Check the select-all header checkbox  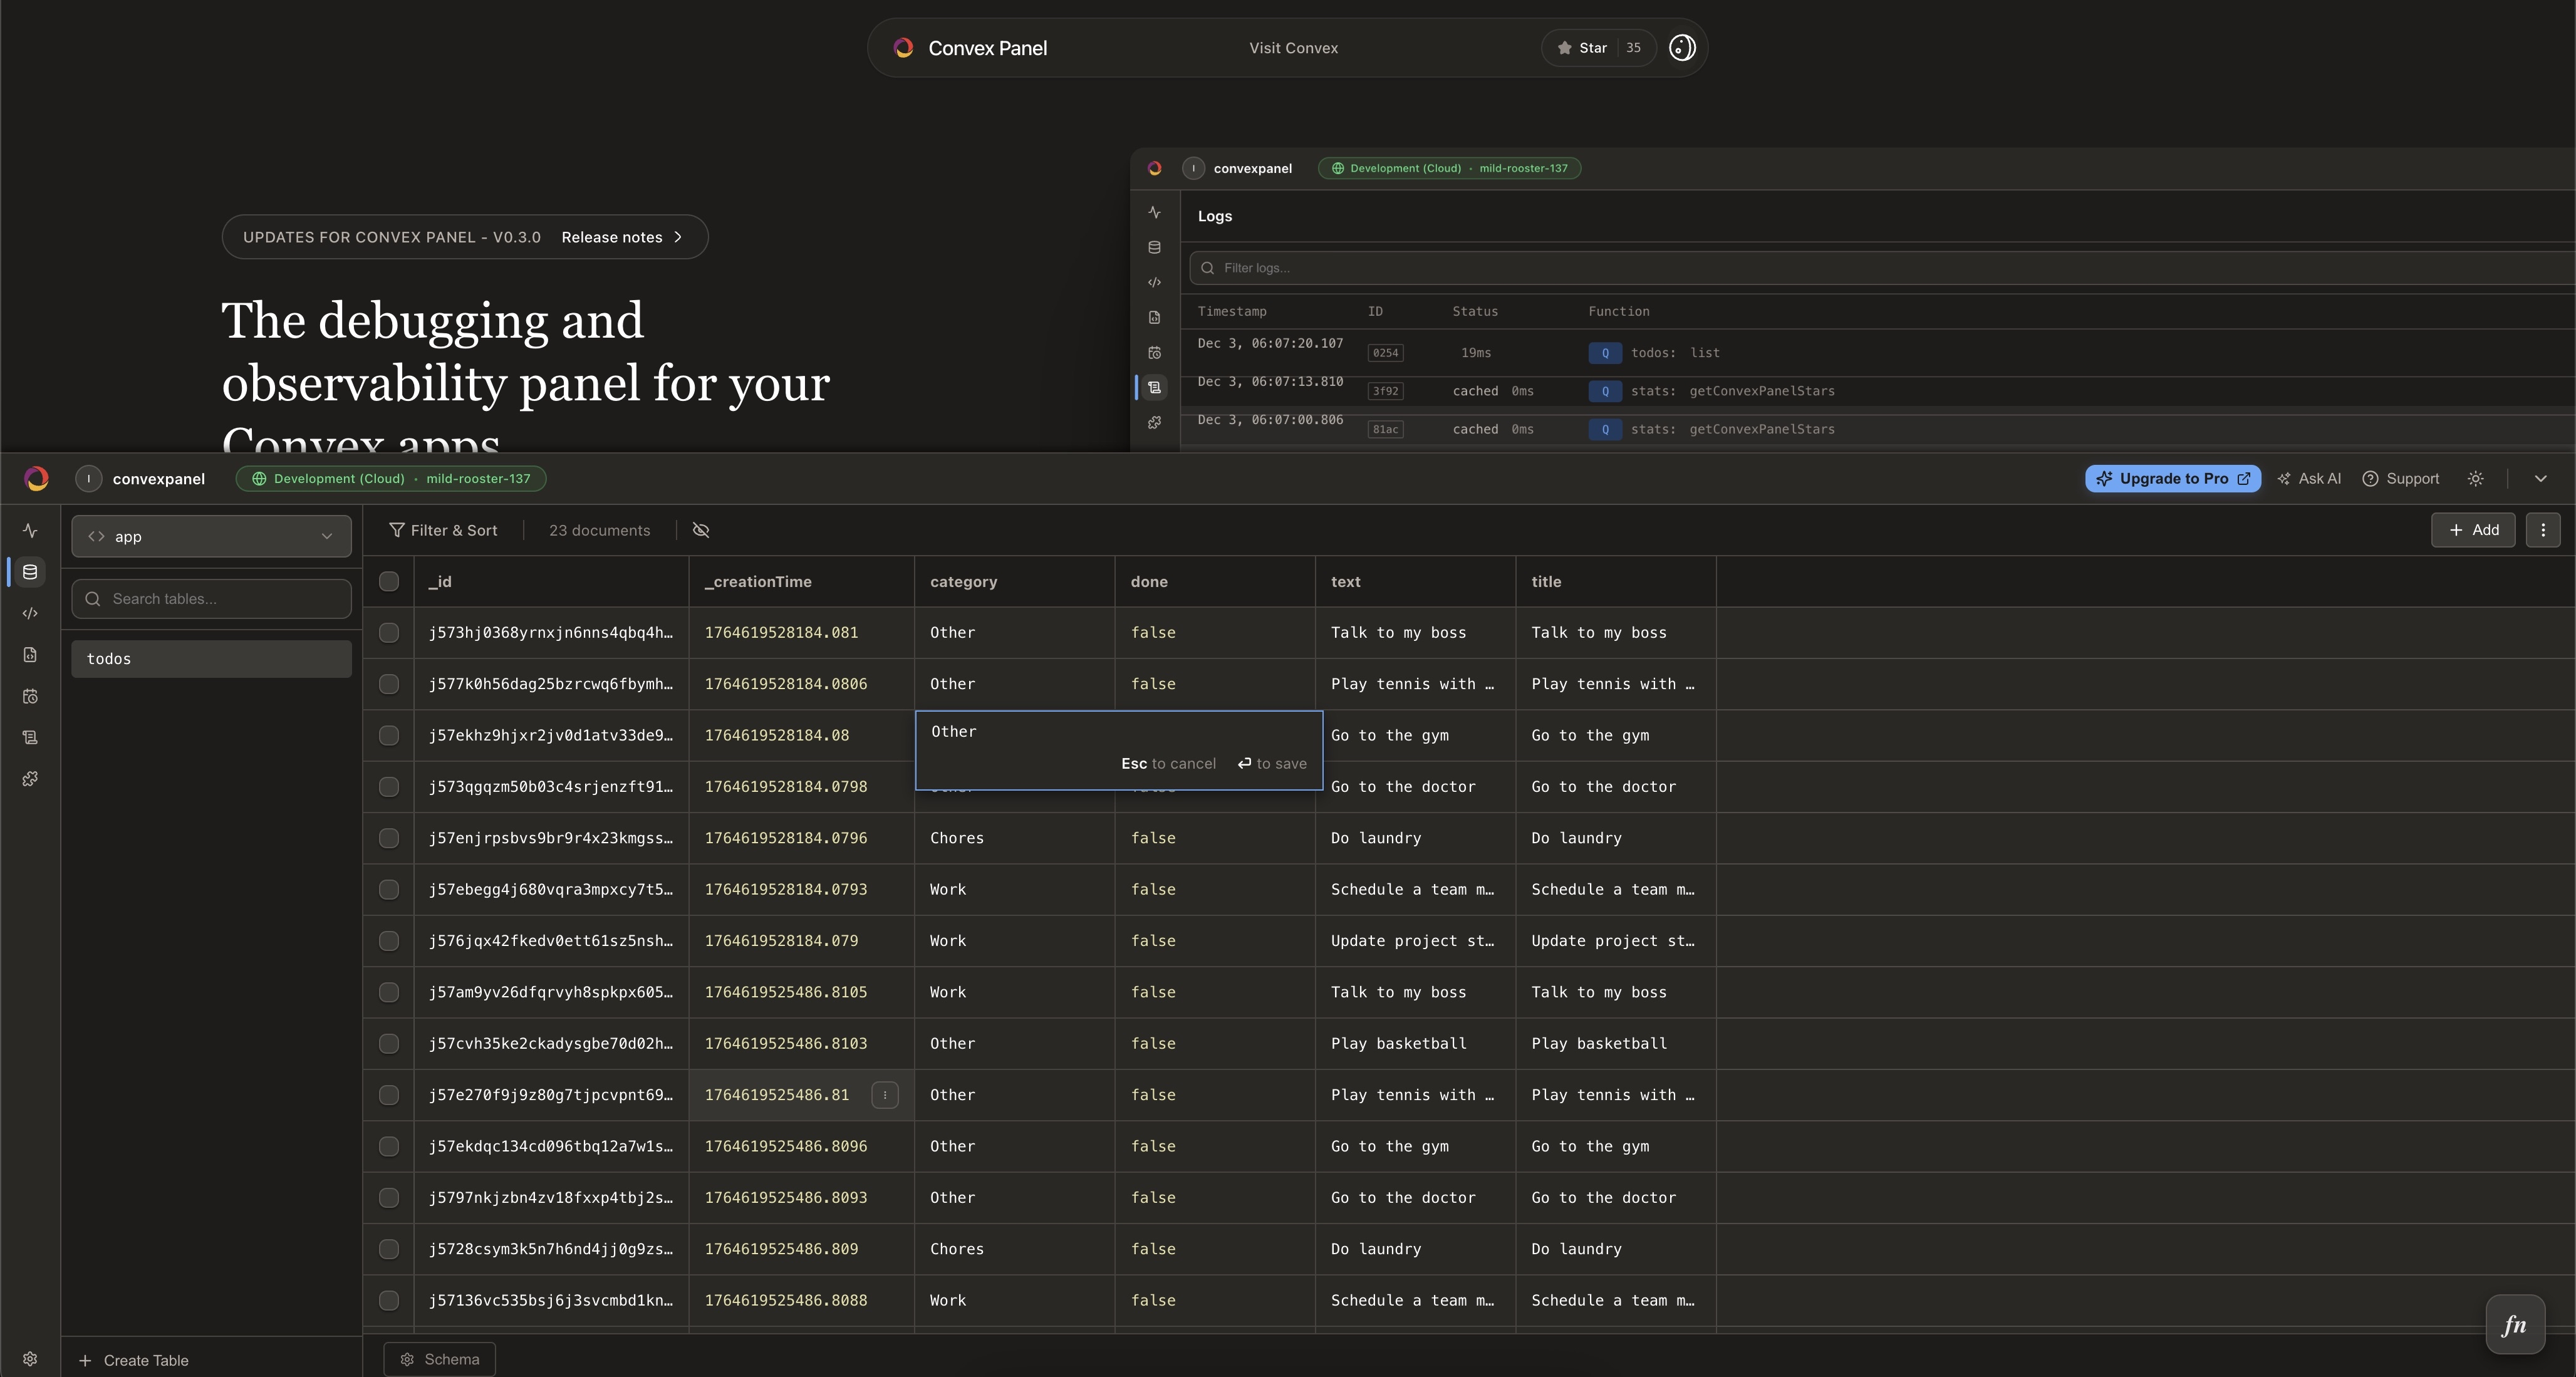[x=389, y=582]
